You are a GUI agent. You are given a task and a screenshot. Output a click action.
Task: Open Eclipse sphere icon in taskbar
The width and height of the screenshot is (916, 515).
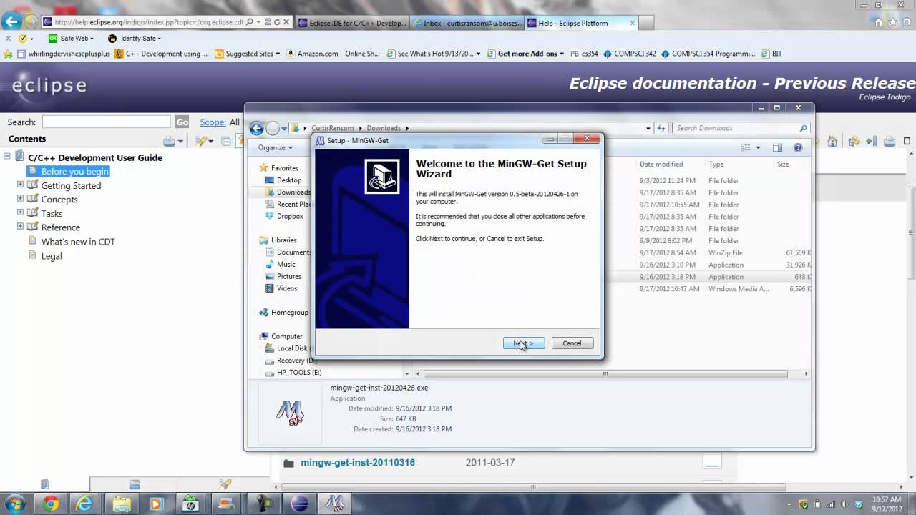pos(299,504)
